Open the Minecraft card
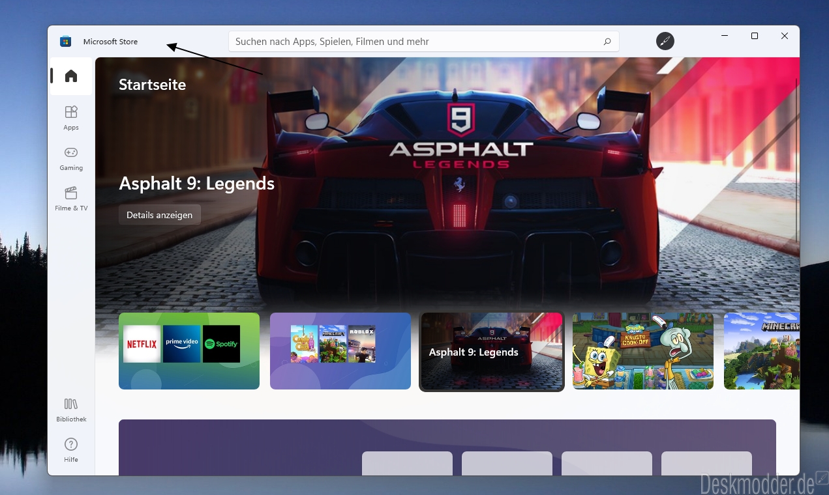 point(762,351)
